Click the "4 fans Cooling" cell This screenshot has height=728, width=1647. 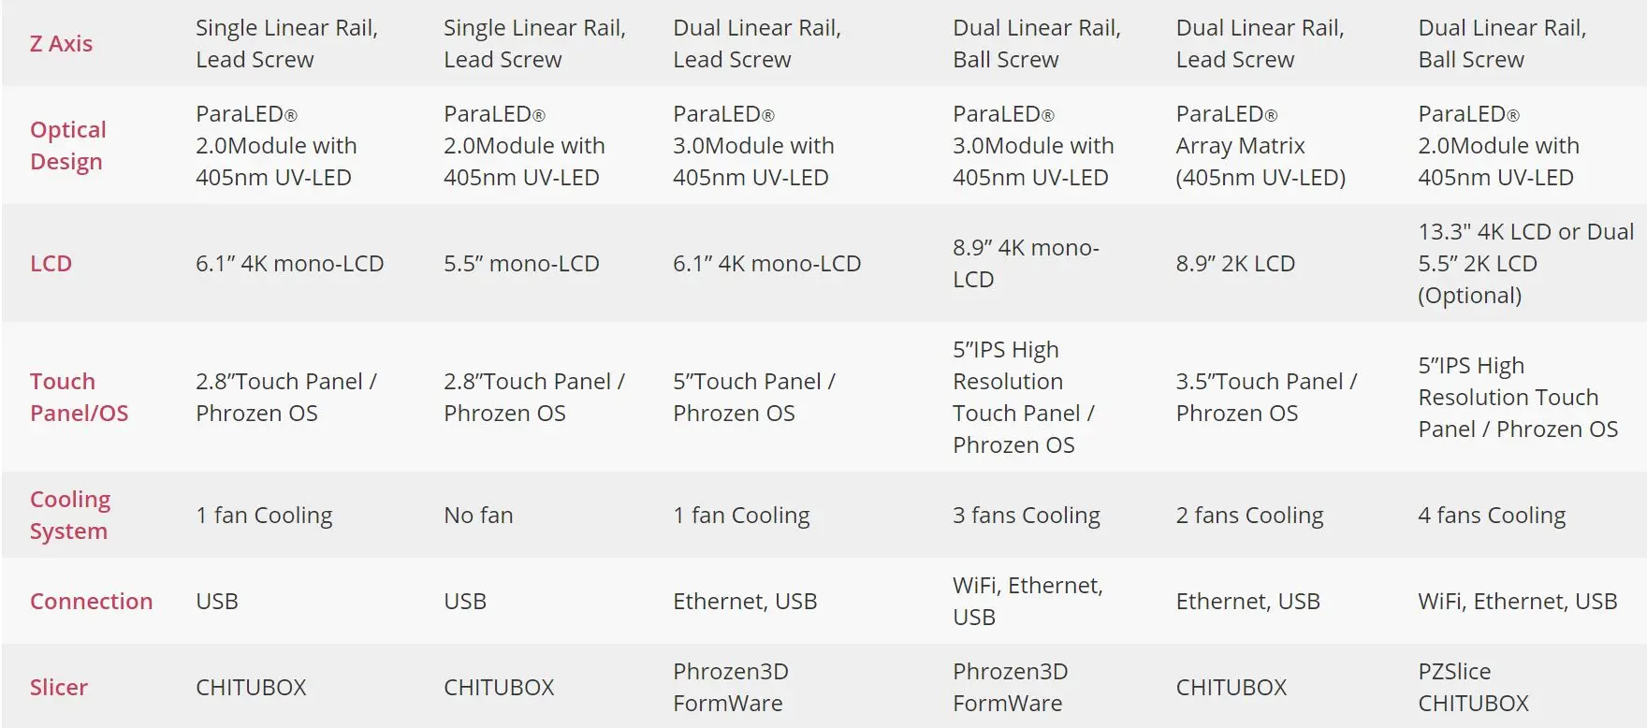(1491, 516)
